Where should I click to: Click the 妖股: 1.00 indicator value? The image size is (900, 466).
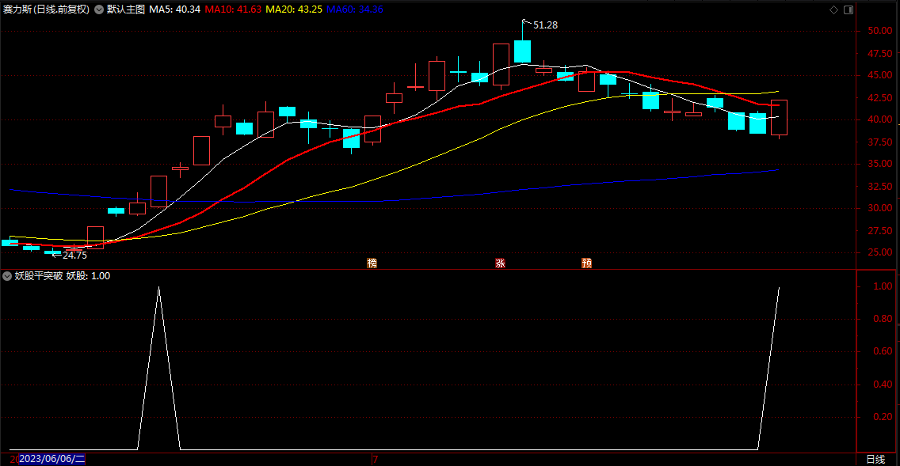(x=89, y=276)
